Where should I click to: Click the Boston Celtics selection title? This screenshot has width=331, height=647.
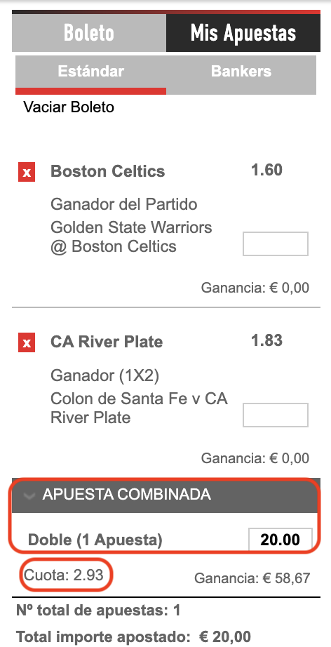[107, 171]
